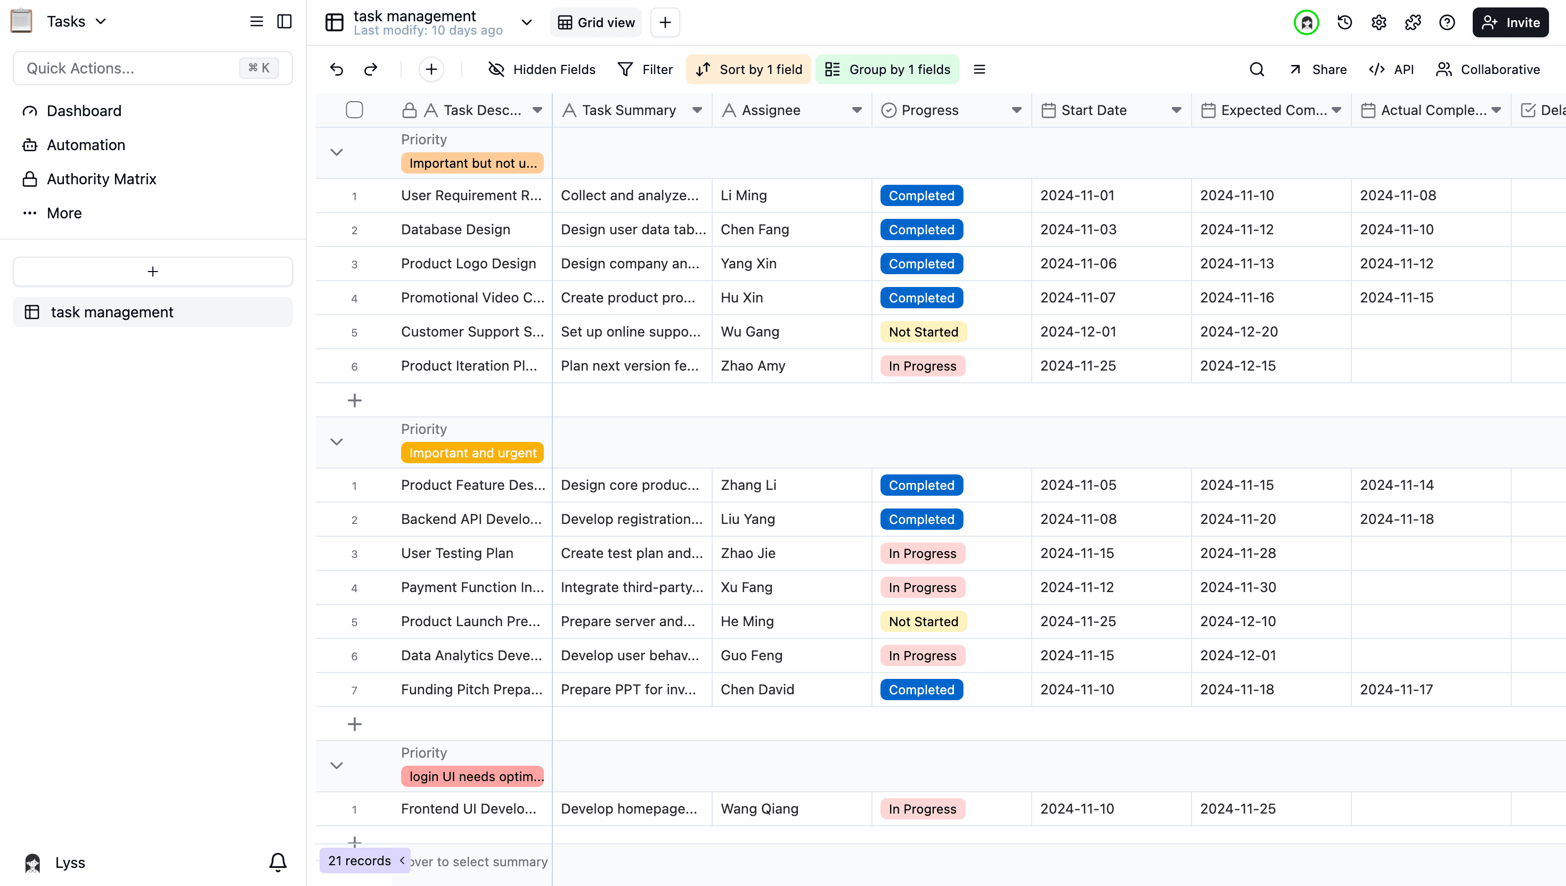The height and width of the screenshot is (886, 1566).
Task: Click the notification bell icon
Action: point(278,862)
